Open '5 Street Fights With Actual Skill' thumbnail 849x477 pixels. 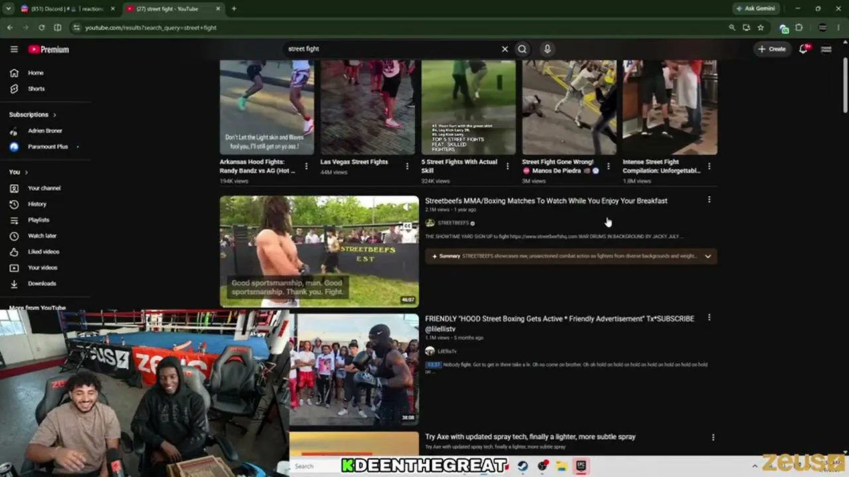[468, 107]
